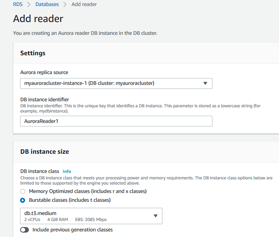Image resolution: width=279 pixels, height=237 pixels.
Task: Open the Info link for DB instance class
Action: tap(67, 171)
